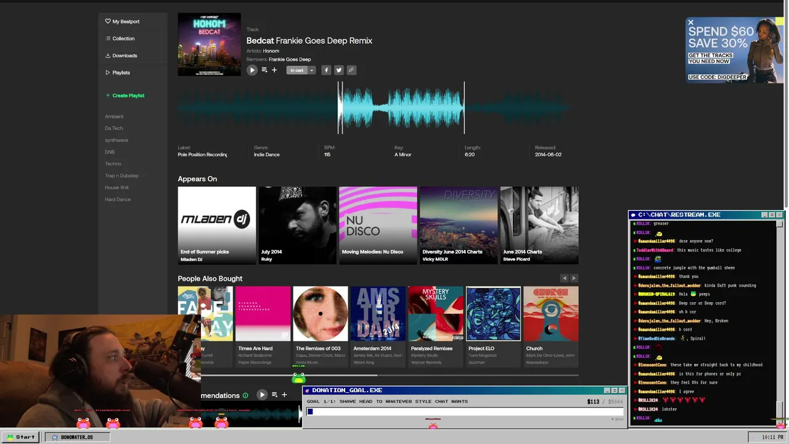789x444 pixels.
Task: Click the In cart button
Action: click(297, 70)
